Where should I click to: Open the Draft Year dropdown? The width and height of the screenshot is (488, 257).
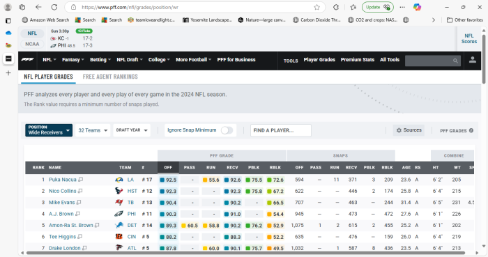[x=132, y=130]
